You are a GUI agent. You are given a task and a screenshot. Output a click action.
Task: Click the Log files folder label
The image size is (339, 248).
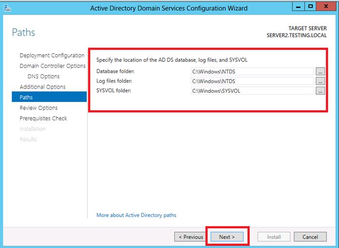(x=114, y=81)
